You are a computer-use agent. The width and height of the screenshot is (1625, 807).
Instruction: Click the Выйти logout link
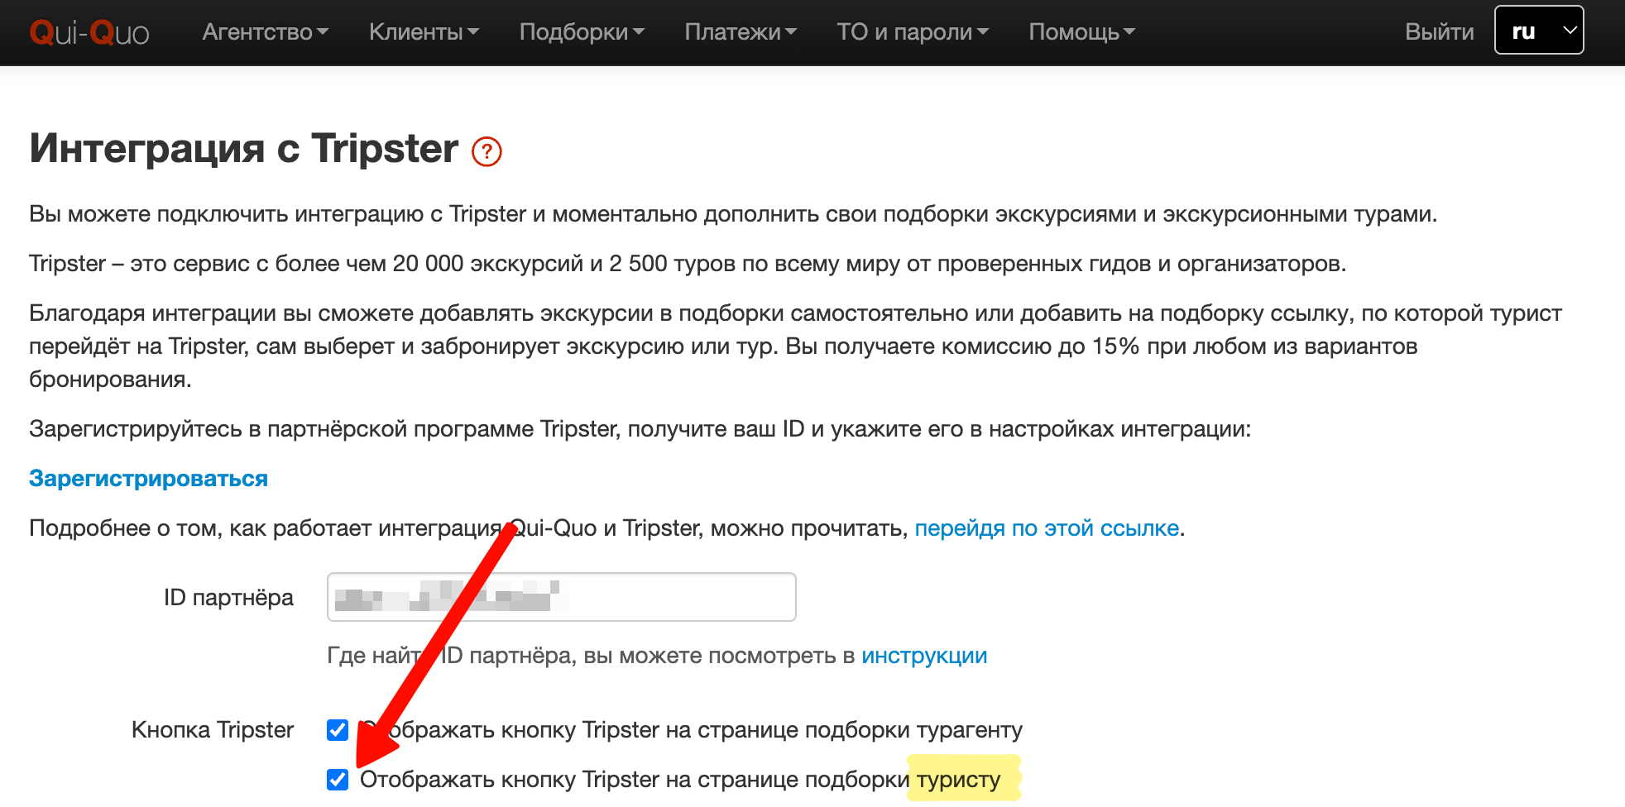[1440, 32]
